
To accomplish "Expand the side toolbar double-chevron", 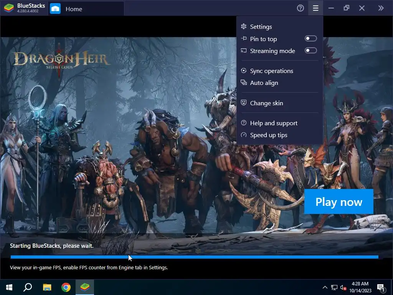I will click(381, 8).
